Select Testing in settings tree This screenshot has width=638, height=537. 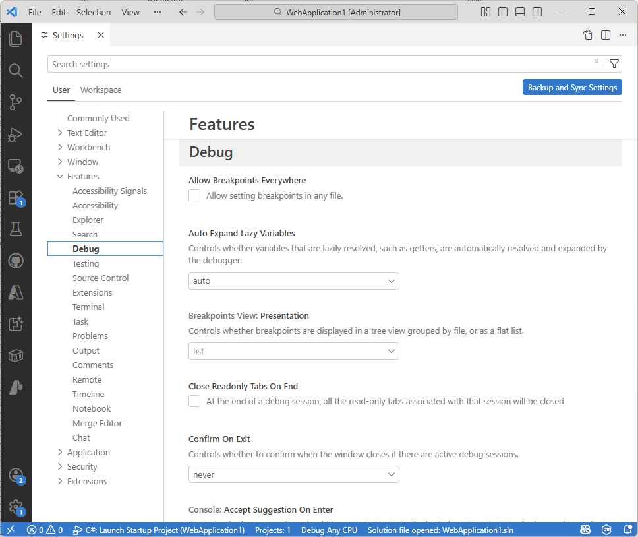click(x=86, y=264)
